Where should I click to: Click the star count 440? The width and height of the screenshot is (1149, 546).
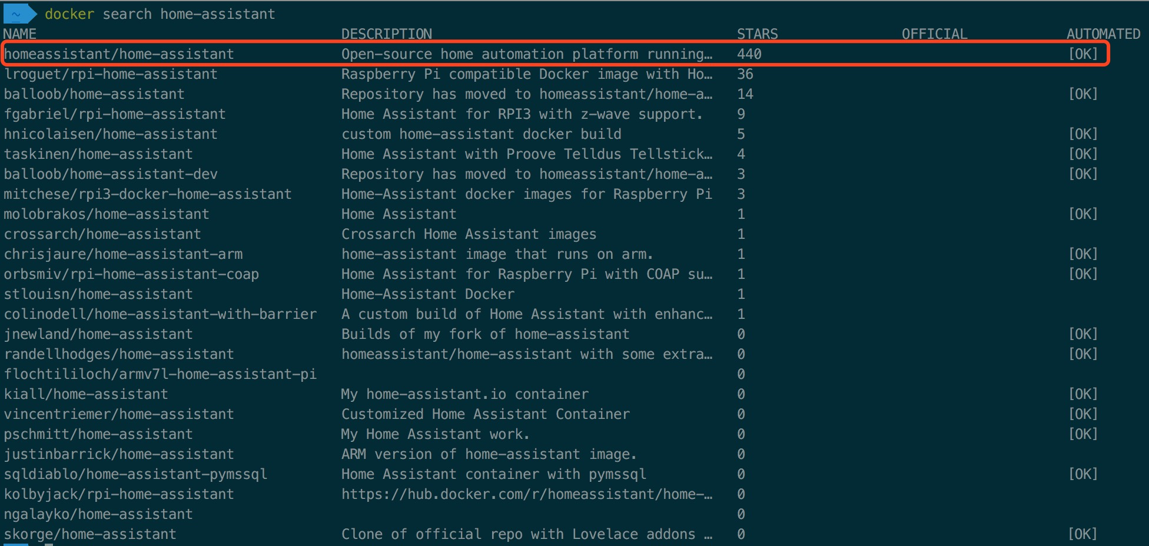(749, 54)
